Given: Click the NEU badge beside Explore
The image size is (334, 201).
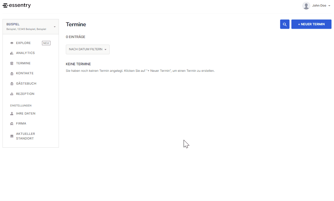Looking at the screenshot, I should coord(46,43).
